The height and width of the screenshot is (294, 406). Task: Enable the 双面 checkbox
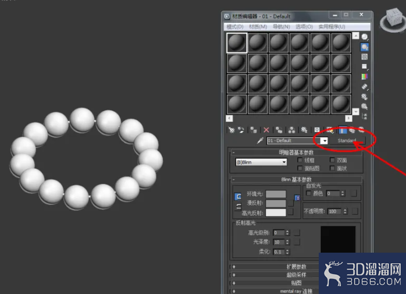point(332,160)
